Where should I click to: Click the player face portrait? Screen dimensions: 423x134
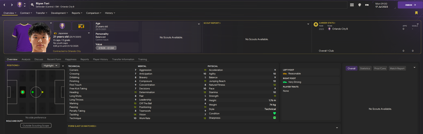[x=40, y=37]
